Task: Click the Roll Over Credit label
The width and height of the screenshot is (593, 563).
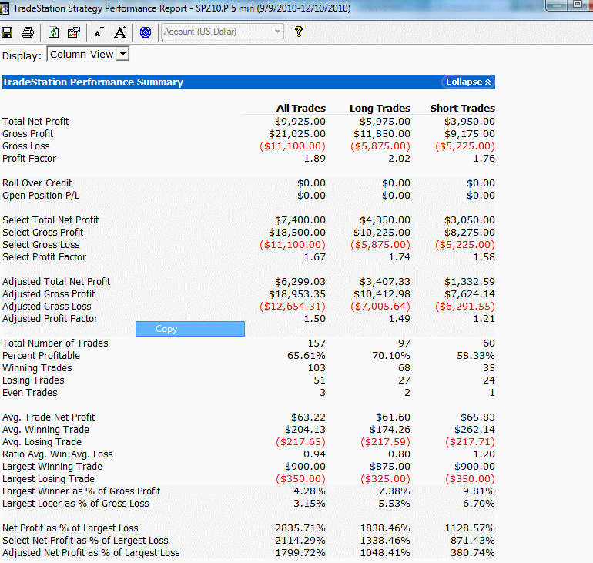Action: 37,183
